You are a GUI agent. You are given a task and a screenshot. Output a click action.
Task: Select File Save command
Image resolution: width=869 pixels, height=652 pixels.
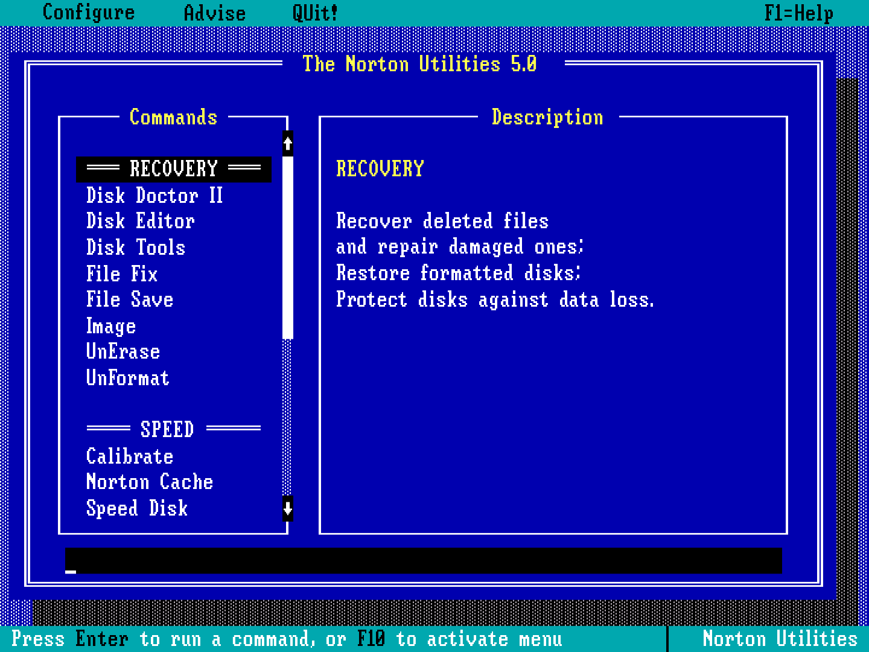[130, 300]
